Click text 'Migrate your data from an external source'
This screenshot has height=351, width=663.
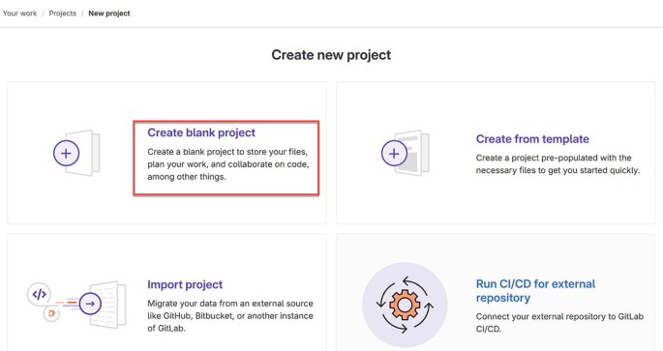point(230,304)
